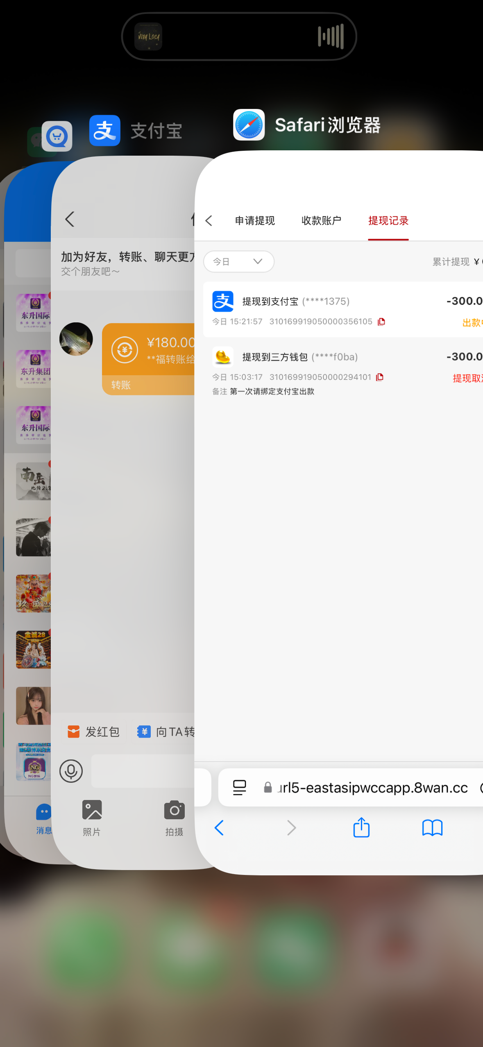The image size is (483, 1047).
Task: Copy order number ending 356105
Action: (x=381, y=322)
